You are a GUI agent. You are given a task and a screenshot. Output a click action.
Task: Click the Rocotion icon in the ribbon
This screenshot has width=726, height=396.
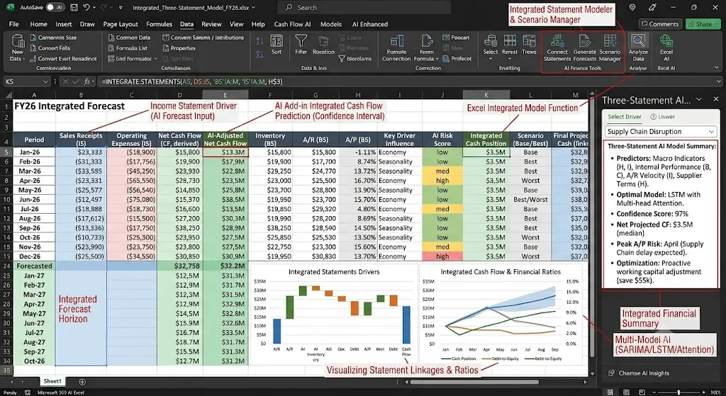pyautogui.click(x=323, y=41)
